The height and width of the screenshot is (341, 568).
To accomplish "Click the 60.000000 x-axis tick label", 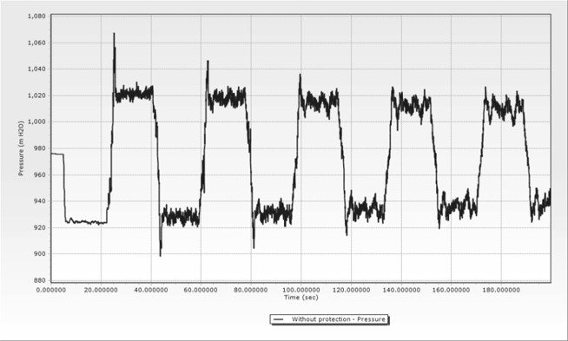I will [201, 290].
